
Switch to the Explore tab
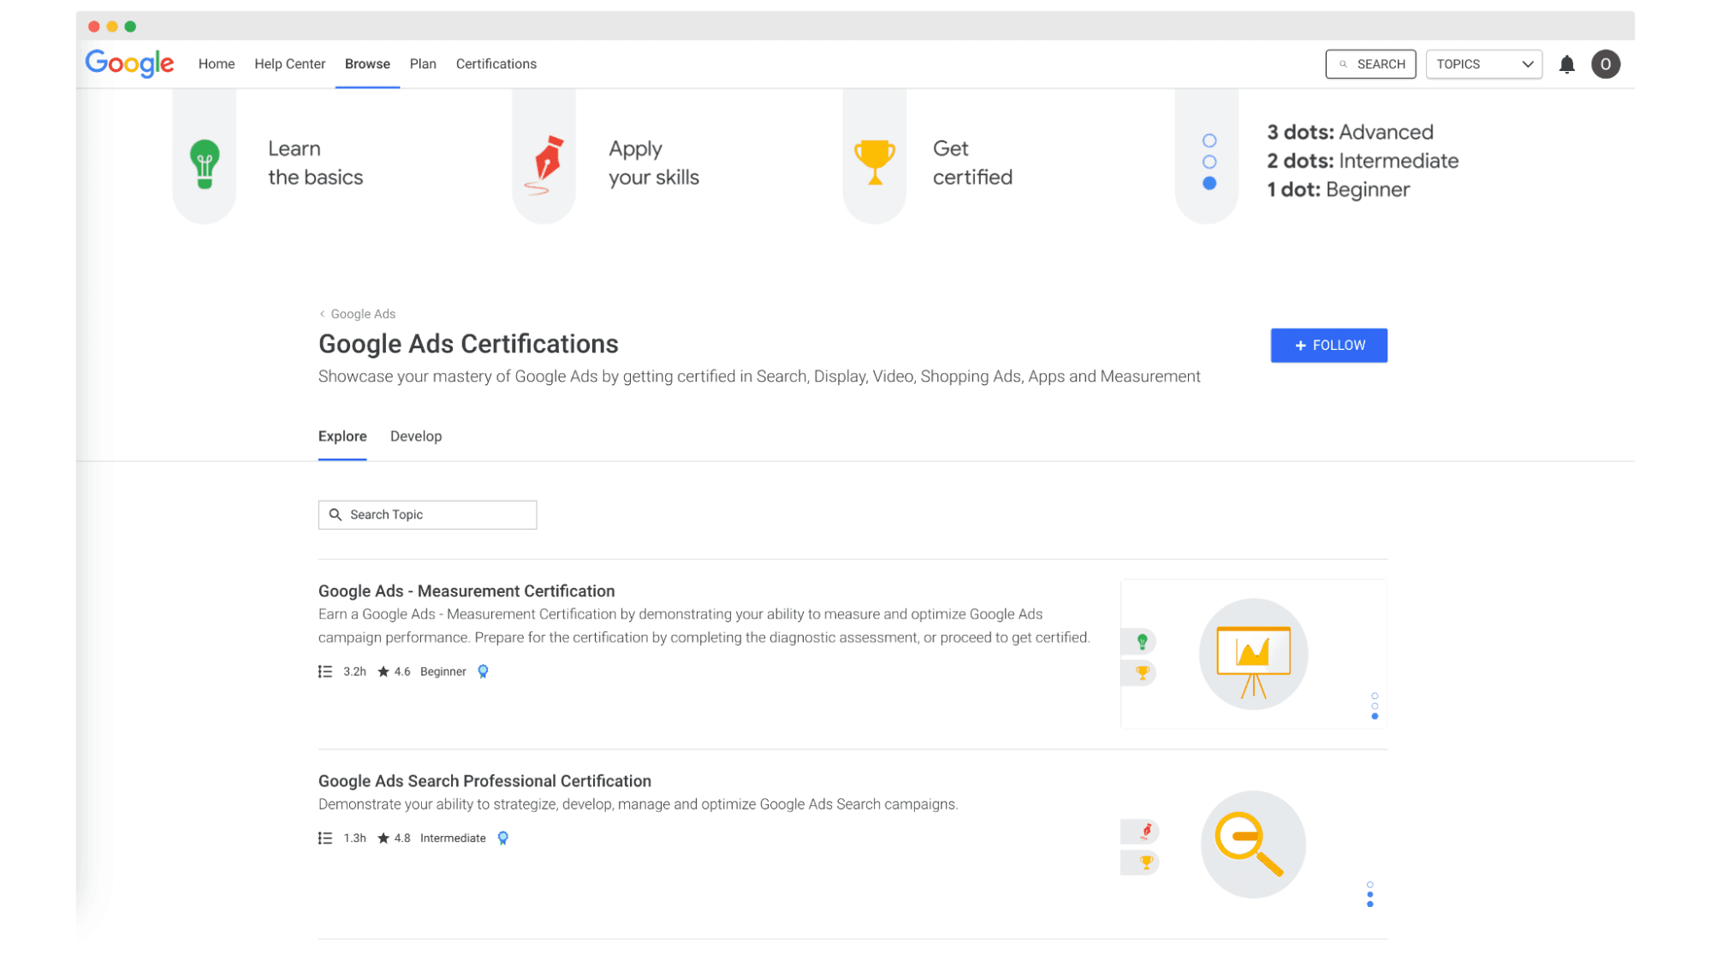342,436
